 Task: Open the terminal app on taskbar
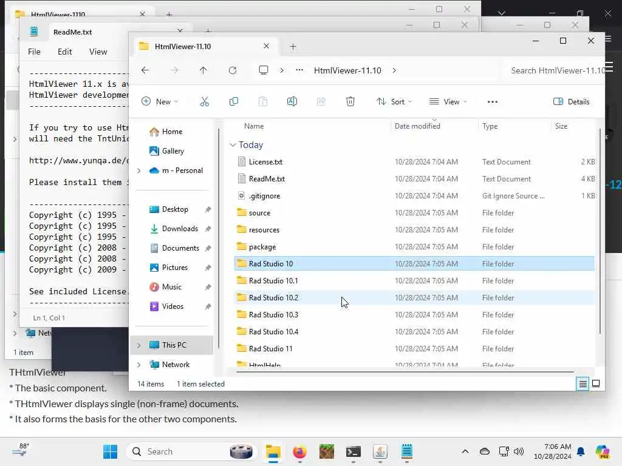353,451
